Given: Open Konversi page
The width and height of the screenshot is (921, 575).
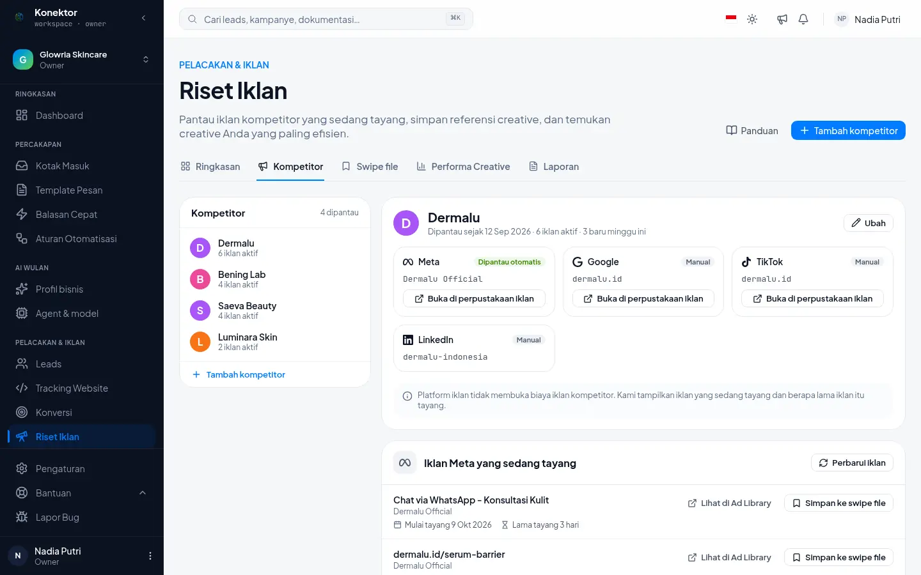Looking at the screenshot, I should pyautogui.click(x=82, y=413).
